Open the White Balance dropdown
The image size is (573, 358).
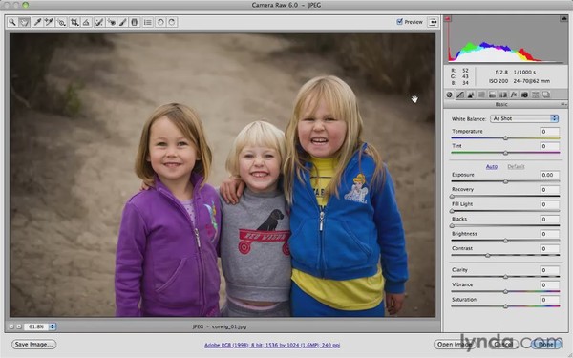524,118
